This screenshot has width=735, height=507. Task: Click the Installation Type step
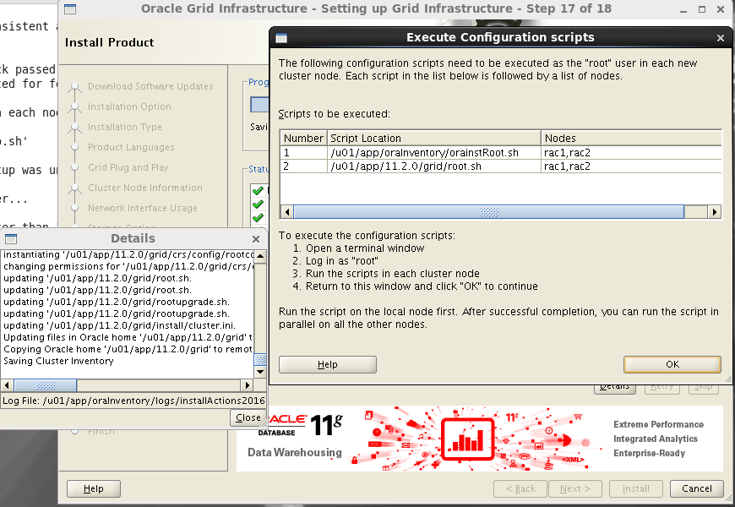125,127
